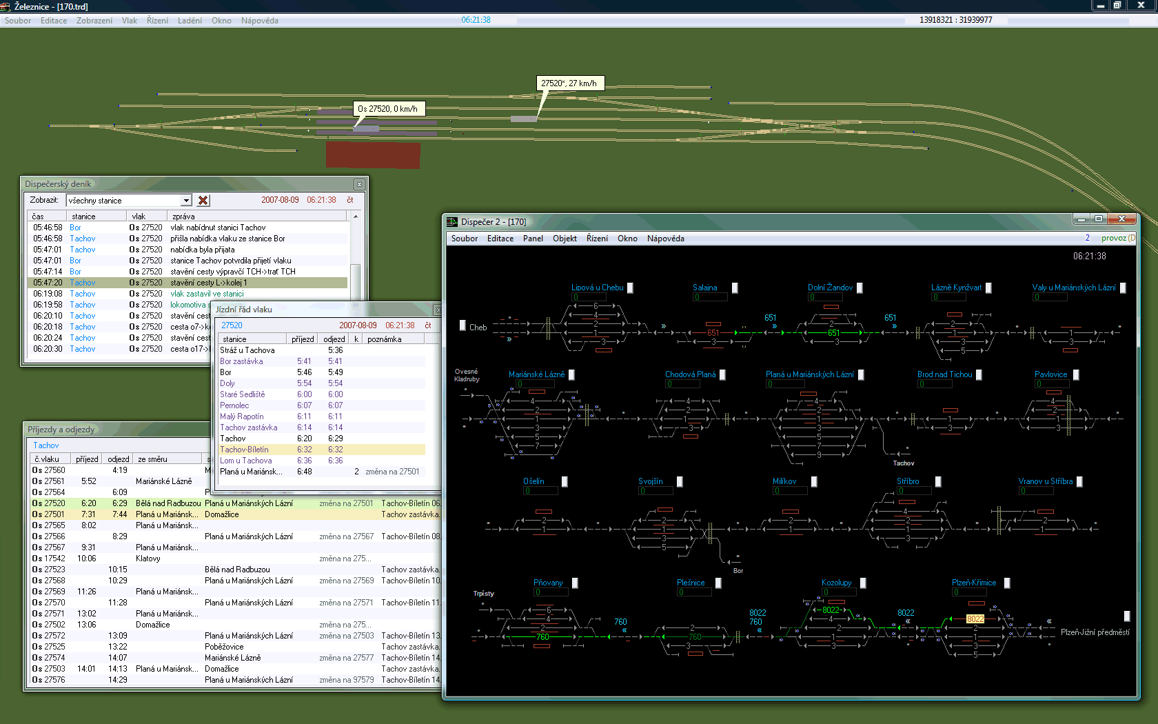Close the Jízdní řád vlaku panel
This screenshot has width=1158, height=724.
[436, 310]
